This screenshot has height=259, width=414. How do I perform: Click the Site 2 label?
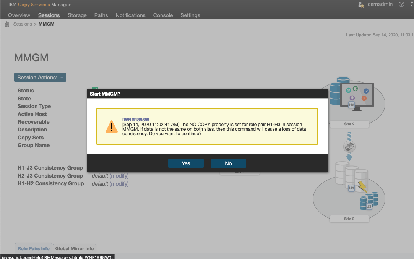click(349, 124)
